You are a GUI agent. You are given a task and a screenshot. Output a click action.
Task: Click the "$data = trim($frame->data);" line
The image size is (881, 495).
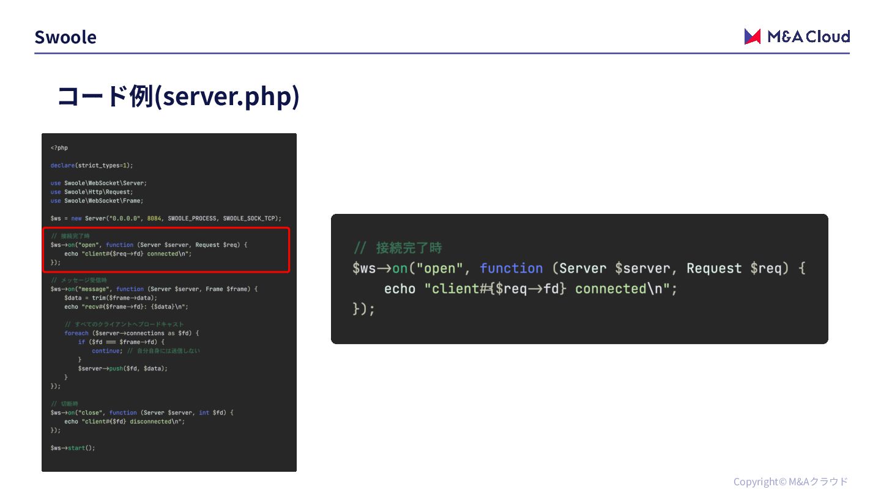pos(111,298)
